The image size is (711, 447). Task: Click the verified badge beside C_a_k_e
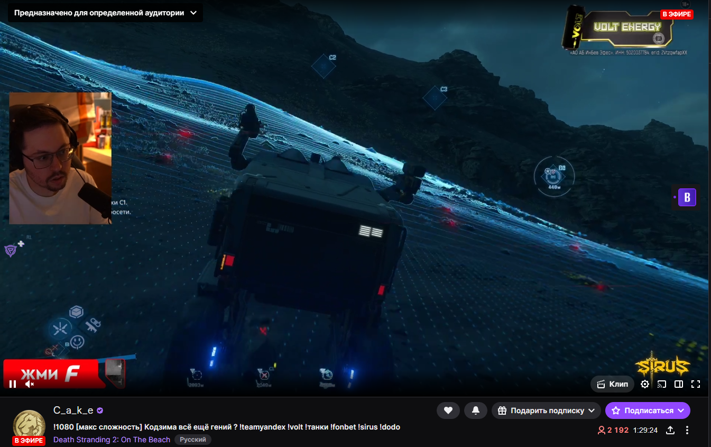(x=100, y=410)
